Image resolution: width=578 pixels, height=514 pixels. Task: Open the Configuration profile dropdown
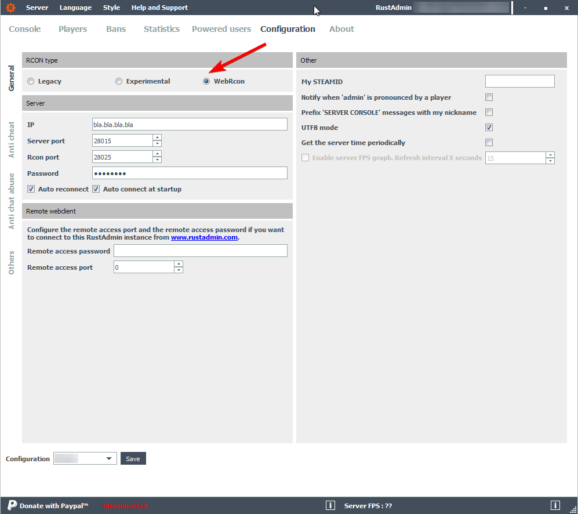coord(108,459)
